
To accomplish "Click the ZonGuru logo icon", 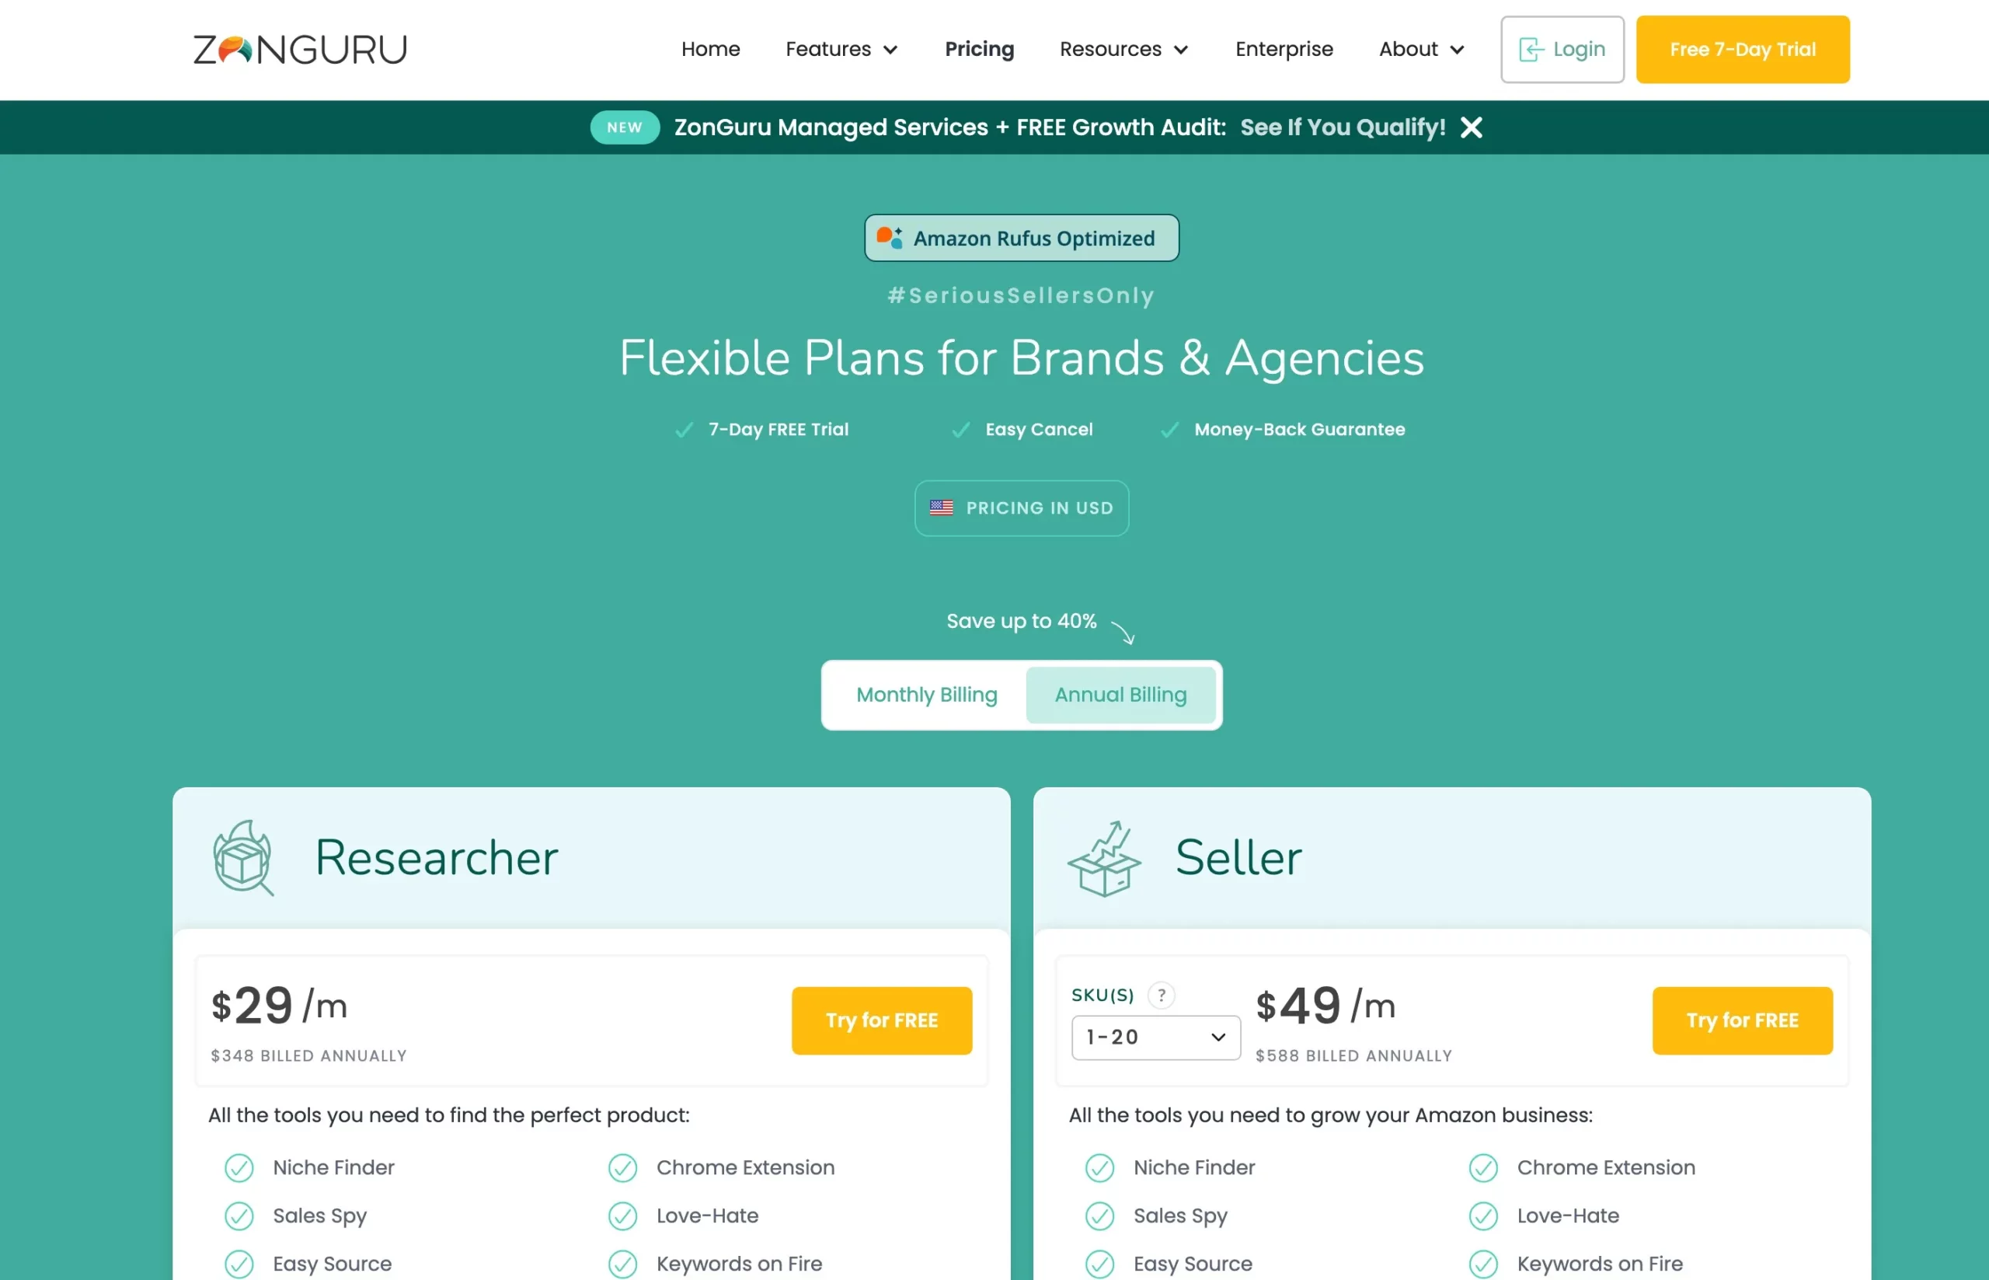I will [x=298, y=48].
